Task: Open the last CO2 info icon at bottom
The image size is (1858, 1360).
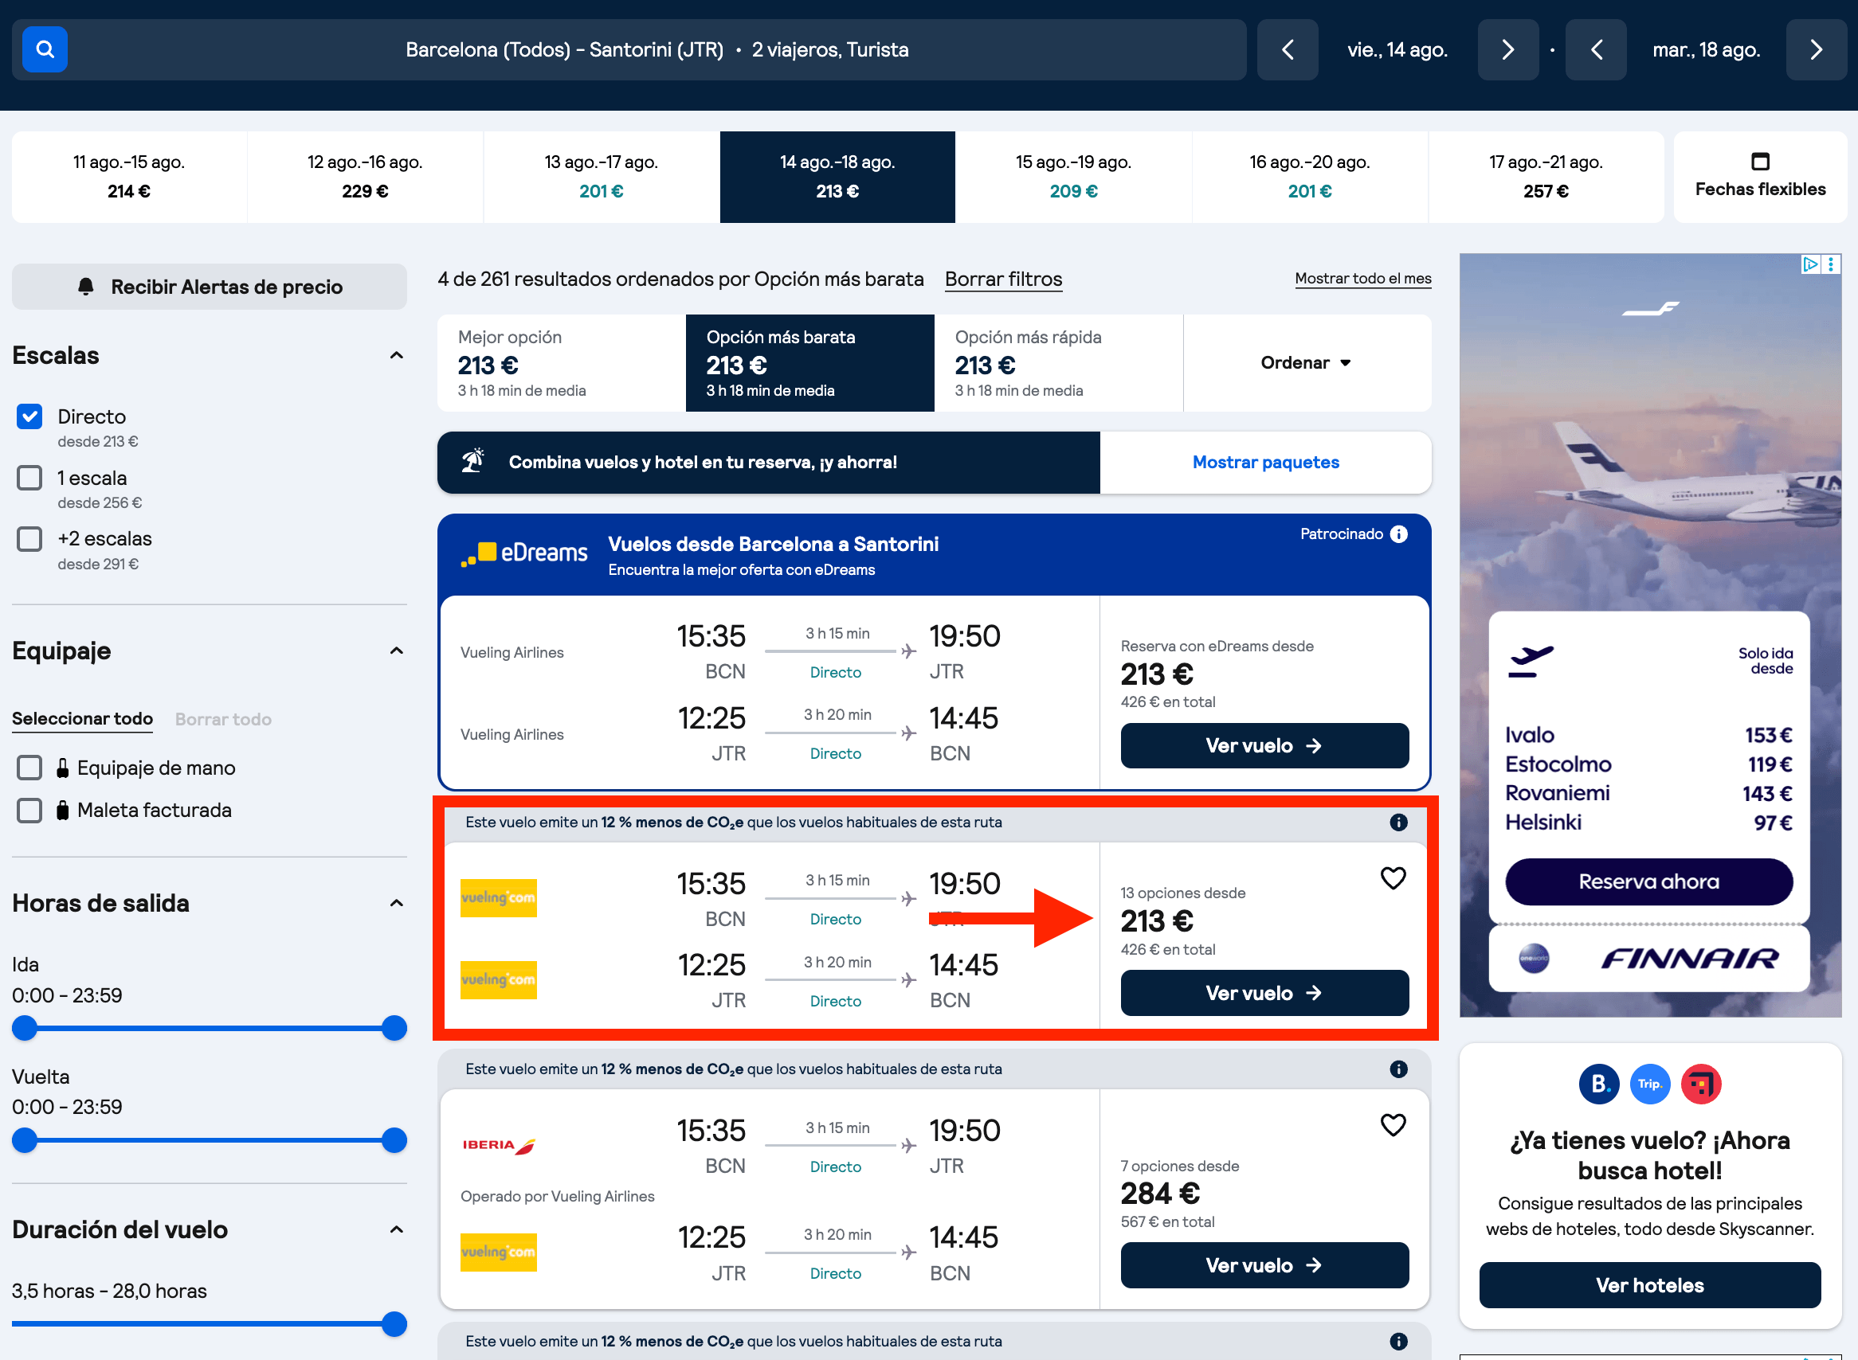Action: tap(1398, 1341)
